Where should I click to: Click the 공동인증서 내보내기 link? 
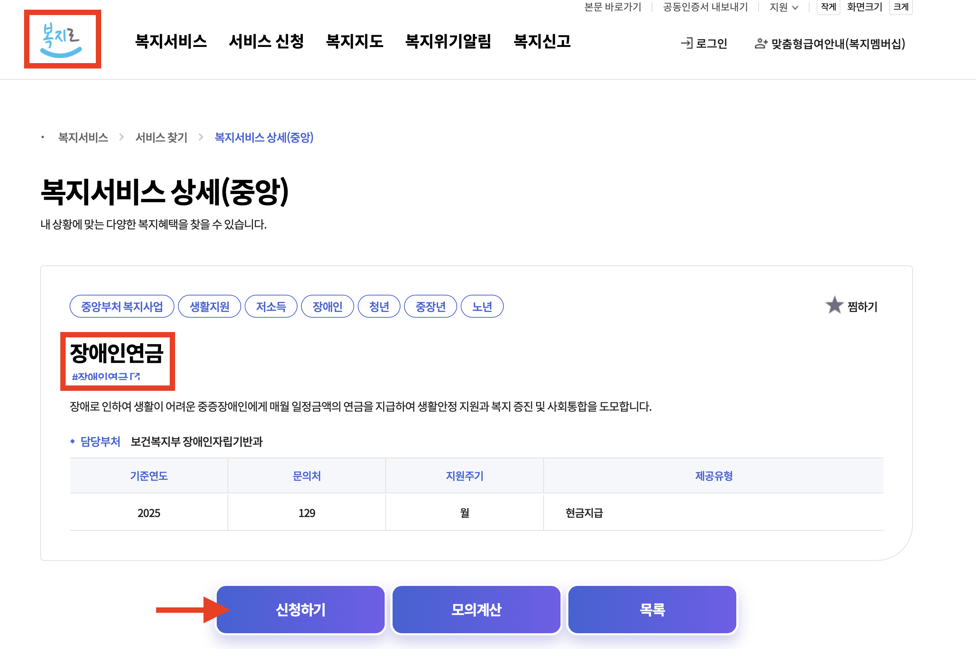[705, 7]
